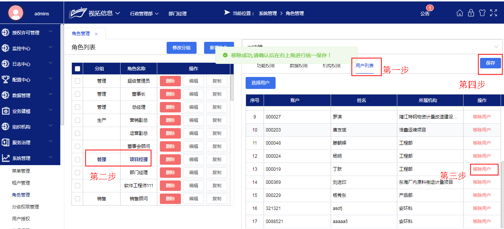Screen dimensions: 504x229
Task: Open the 分级权限管理 submenu item
Action: click(25, 207)
